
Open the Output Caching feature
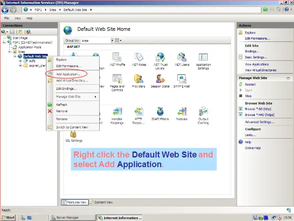[203, 116]
